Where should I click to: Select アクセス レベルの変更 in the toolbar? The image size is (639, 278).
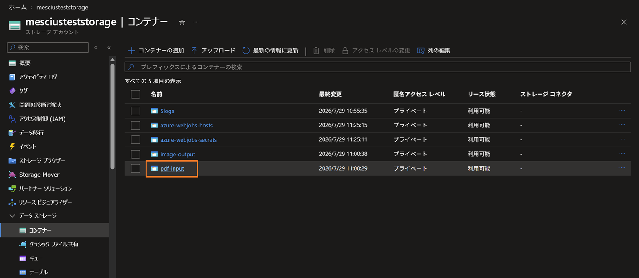tap(376, 51)
